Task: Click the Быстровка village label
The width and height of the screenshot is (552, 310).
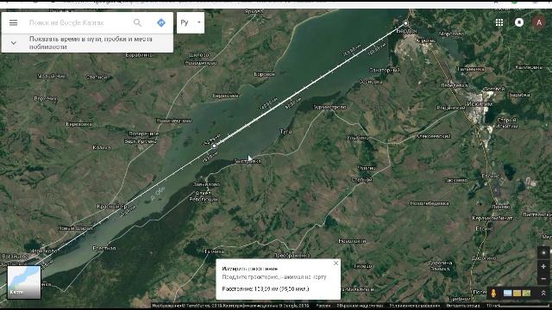Action: [248, 161]
